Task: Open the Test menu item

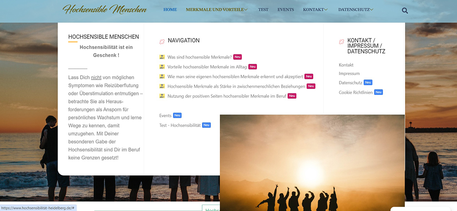Action: tap(263, 10)
